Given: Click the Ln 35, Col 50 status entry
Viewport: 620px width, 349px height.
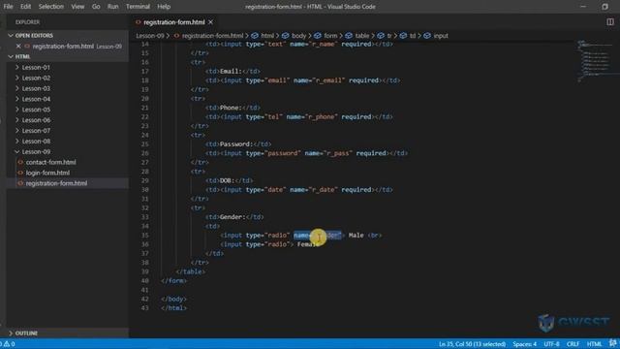Looking at the screenshot, I should coord(472,344).
